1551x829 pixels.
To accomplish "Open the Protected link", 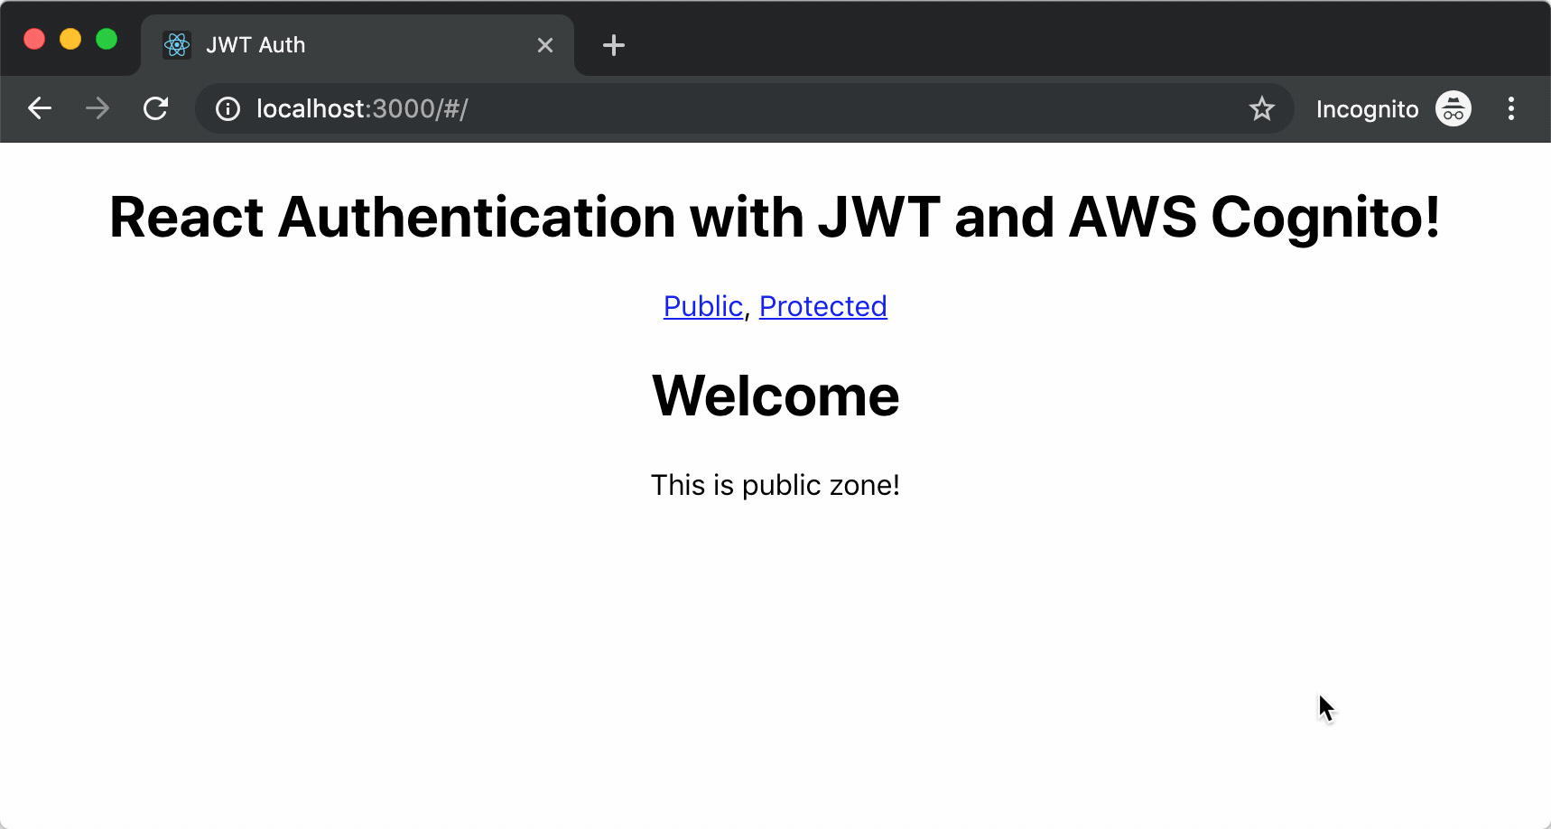I will click(822, 307).
